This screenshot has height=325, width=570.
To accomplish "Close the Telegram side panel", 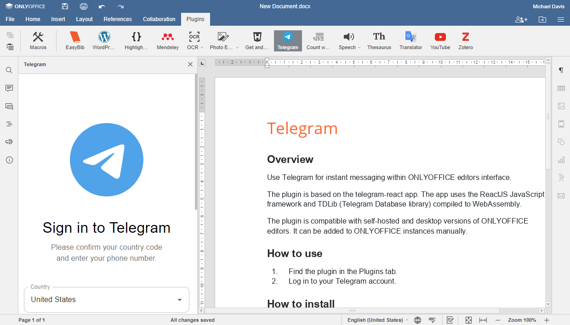I will (190, 64).
